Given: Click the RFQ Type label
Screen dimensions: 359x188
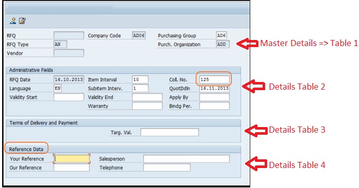Looking at the screenshot, I should click(17, 45).
